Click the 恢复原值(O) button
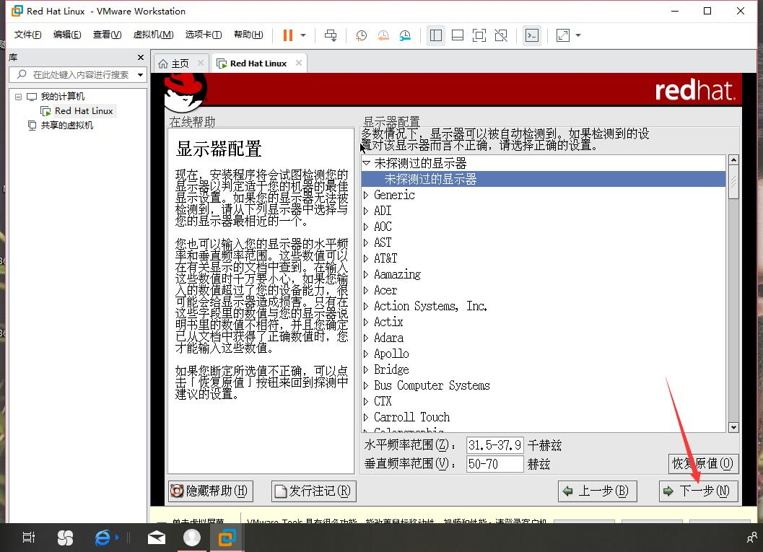This screenshot has width=763, height=552. [x=703, y=463]
